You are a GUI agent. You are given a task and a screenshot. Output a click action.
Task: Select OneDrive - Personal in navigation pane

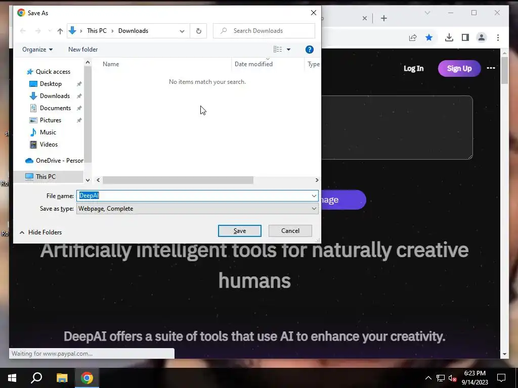point(54,161)
